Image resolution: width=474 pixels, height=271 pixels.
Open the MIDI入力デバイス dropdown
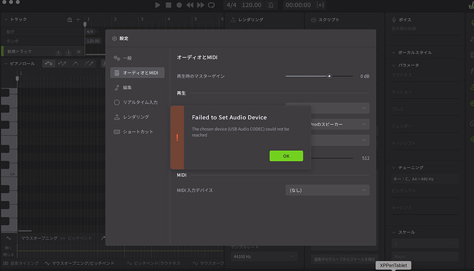(328, 190)
